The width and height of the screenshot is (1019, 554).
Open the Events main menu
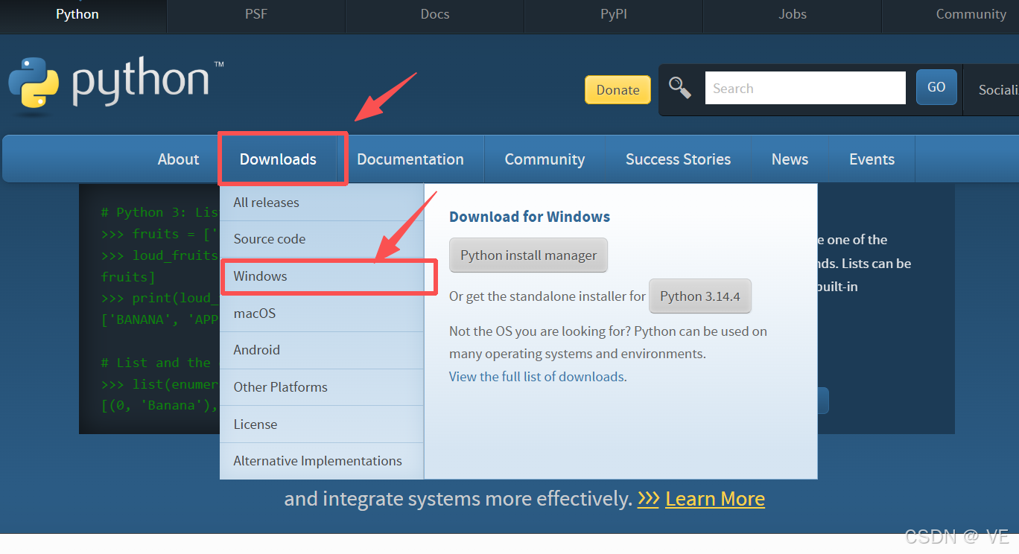[872, 159]
